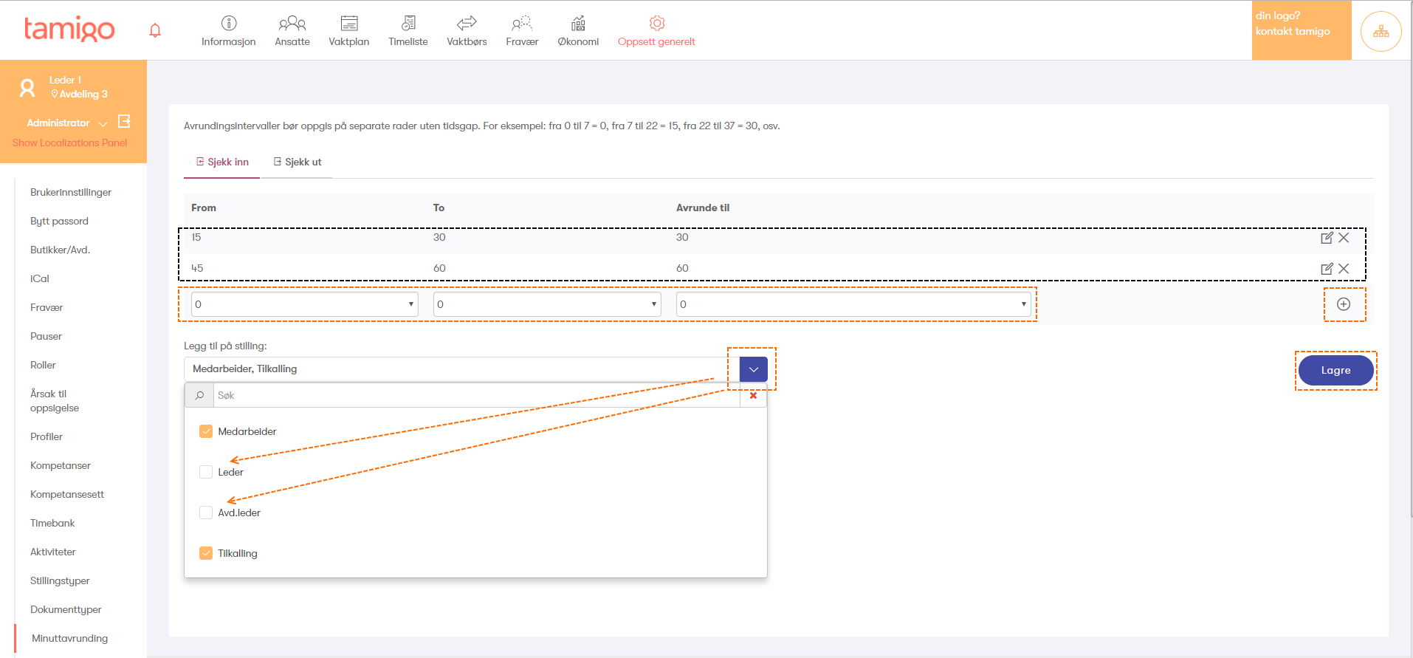Open the Informasjon section
This screenshot has width=1413, height=658.
pos(229,31)
